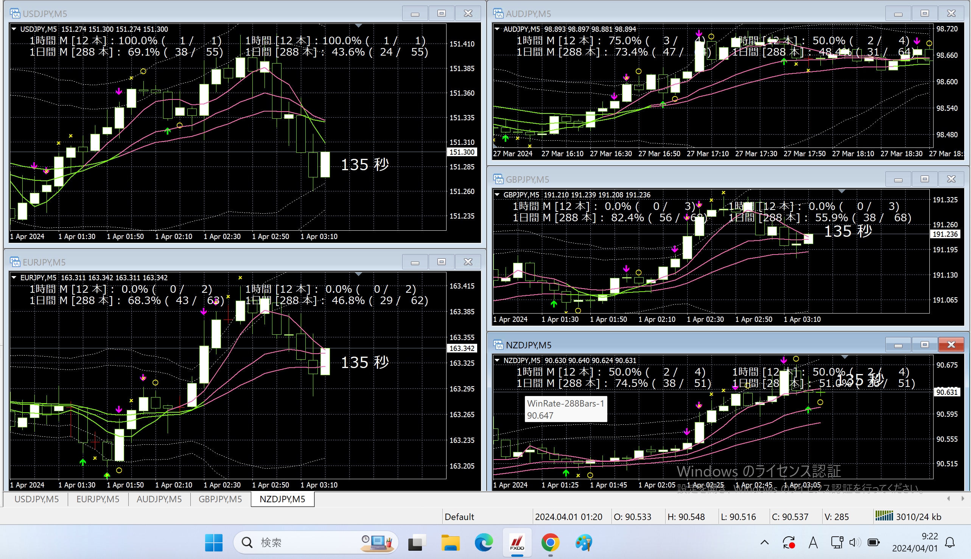Toggle the IME input mode A indicator
971x559 pixels.
pos(813,542)
